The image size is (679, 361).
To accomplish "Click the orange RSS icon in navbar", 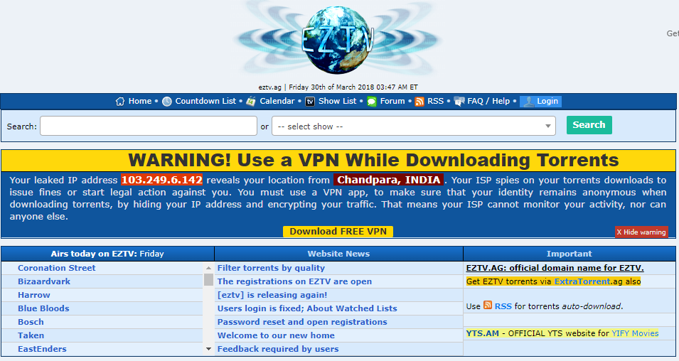I will click(x=419, y=102).
